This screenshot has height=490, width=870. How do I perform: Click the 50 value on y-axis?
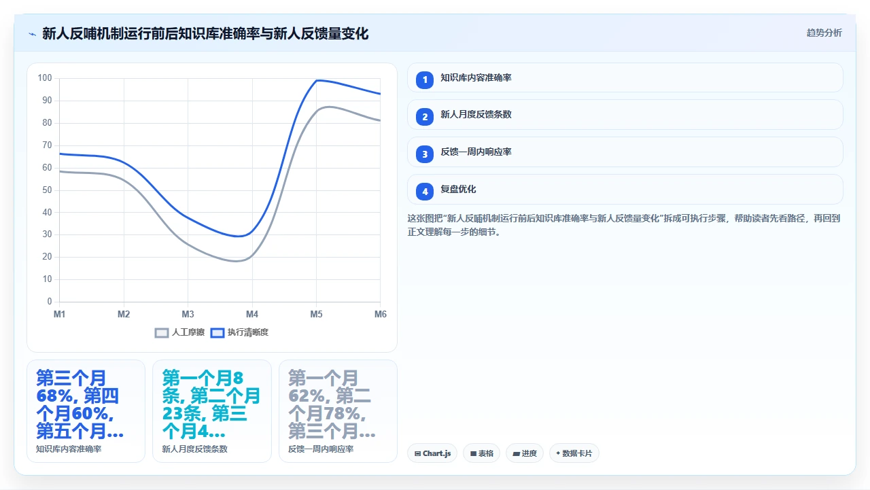47,190
